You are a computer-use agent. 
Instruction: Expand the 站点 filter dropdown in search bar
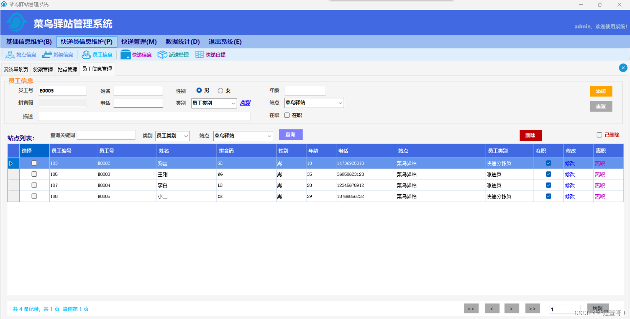coord(269,136)
